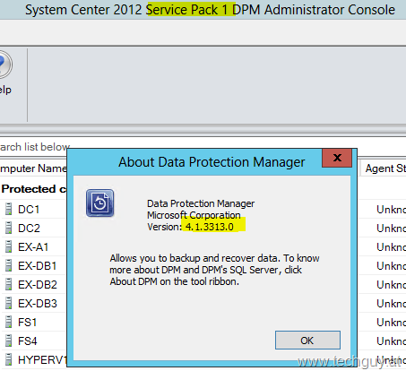Select the EX-DB2 server icon
Image resolution: width=406 pixels, height=371 pixels.
(9, 284)
